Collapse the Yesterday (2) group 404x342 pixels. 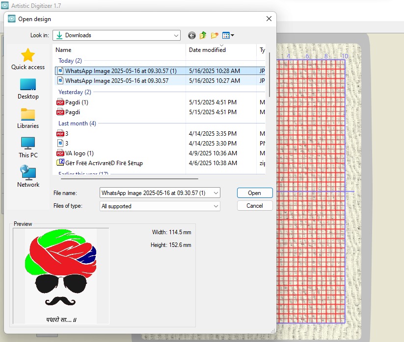[75, 92]
